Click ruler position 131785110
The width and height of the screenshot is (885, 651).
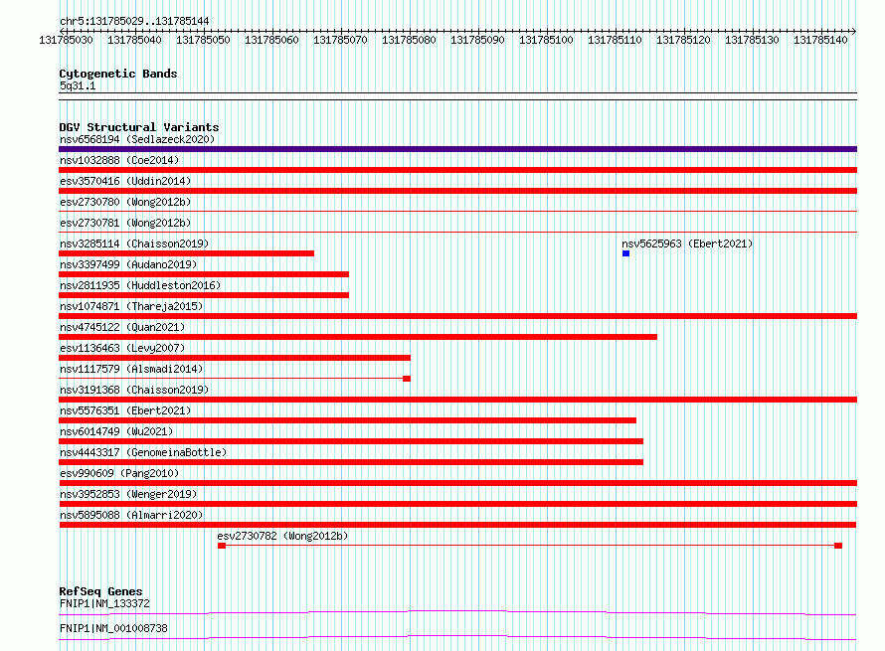click(615, 40)
